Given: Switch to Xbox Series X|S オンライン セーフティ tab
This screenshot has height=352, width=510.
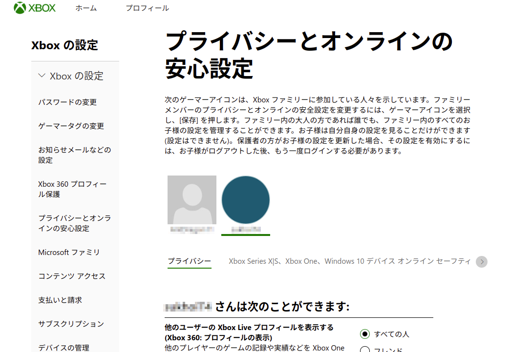Looking at the screenshot, I should click(x=350, y=261).
